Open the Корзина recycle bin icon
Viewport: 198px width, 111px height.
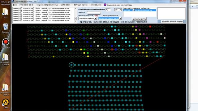pyautogui.click(x=6, y=28)
